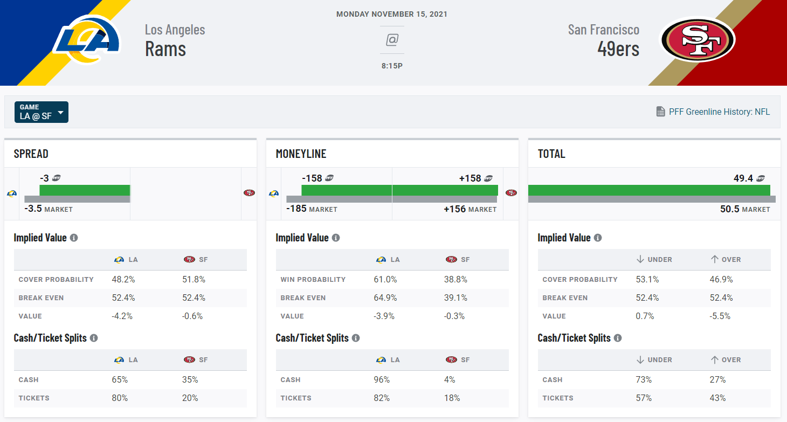Click the -3.5 MARKET spread value
The width and height of the screenshot is (787, 422).
[x=49, y=209]
